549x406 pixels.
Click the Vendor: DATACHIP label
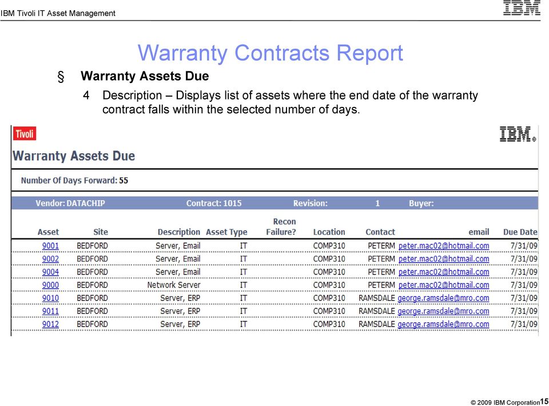[70, 204]
